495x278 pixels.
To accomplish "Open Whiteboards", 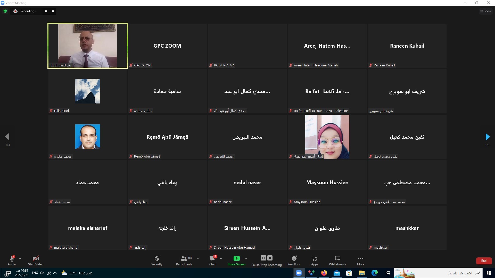I will (337, 260).
